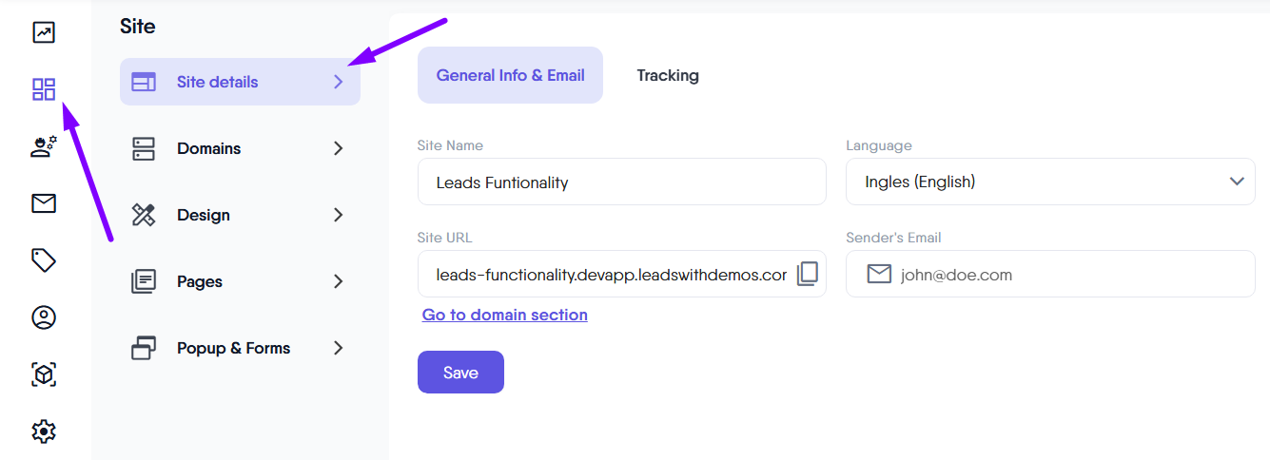The height and width of the screenshot is (460, 1270).
Task: Open the profile account sidebar icon
Action: 44,317
